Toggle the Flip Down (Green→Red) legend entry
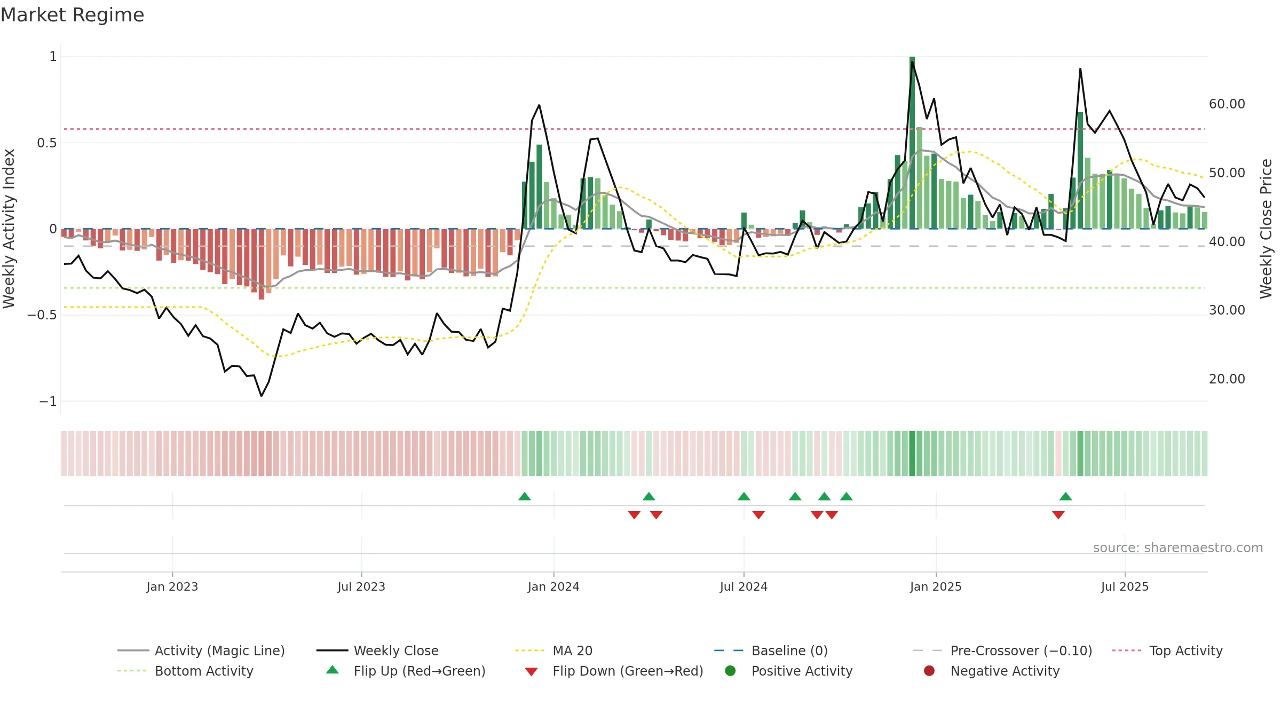1281x721 pixels. (614, 671)
